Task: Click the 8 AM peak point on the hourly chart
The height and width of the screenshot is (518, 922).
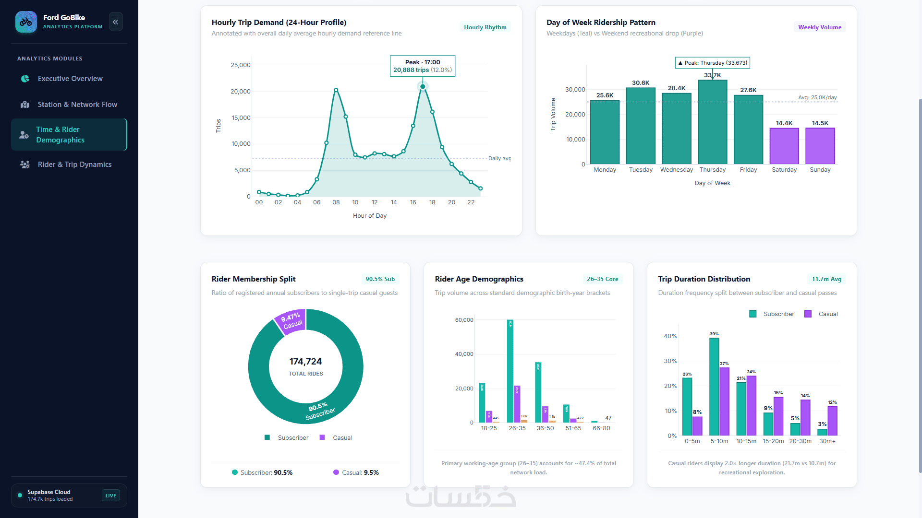Action: [x=336, y=90]
